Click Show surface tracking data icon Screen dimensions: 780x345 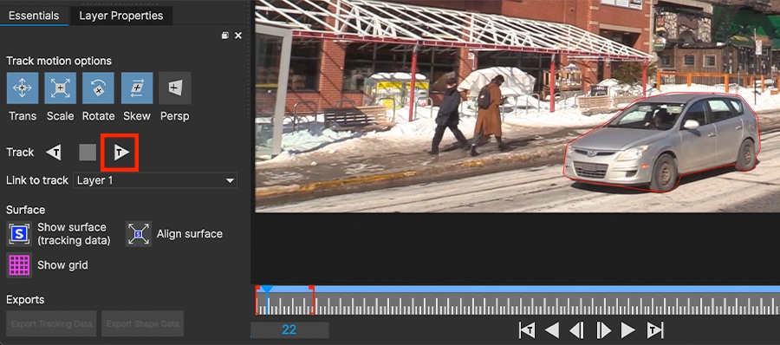point(19,234)
